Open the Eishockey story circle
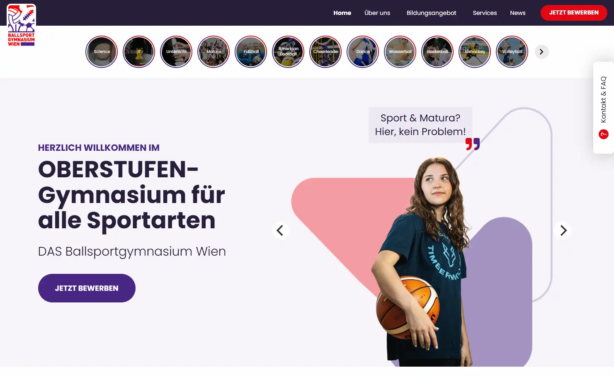614x377 pixels. [475, 52]
